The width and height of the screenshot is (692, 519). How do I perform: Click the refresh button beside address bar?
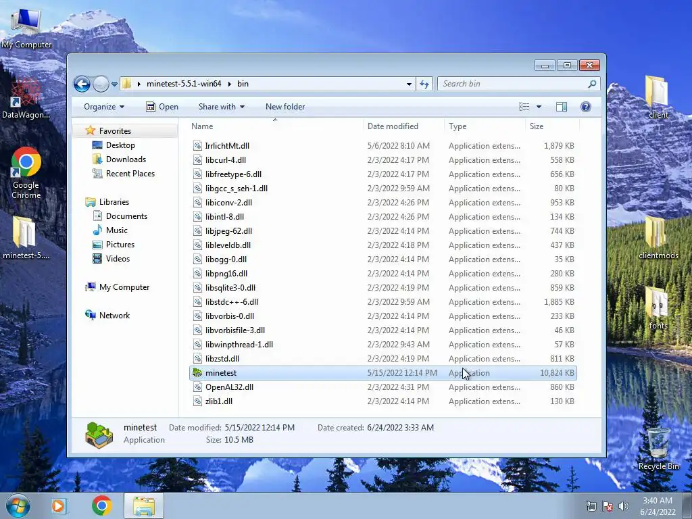pos(424,84)
